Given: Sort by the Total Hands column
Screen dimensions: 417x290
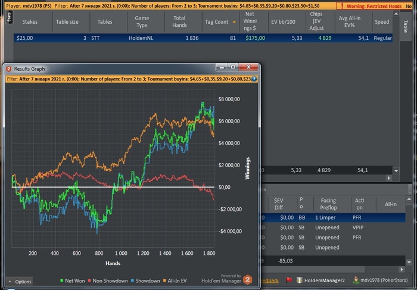Looking at the screenshot, I should [x=179, y=22].
